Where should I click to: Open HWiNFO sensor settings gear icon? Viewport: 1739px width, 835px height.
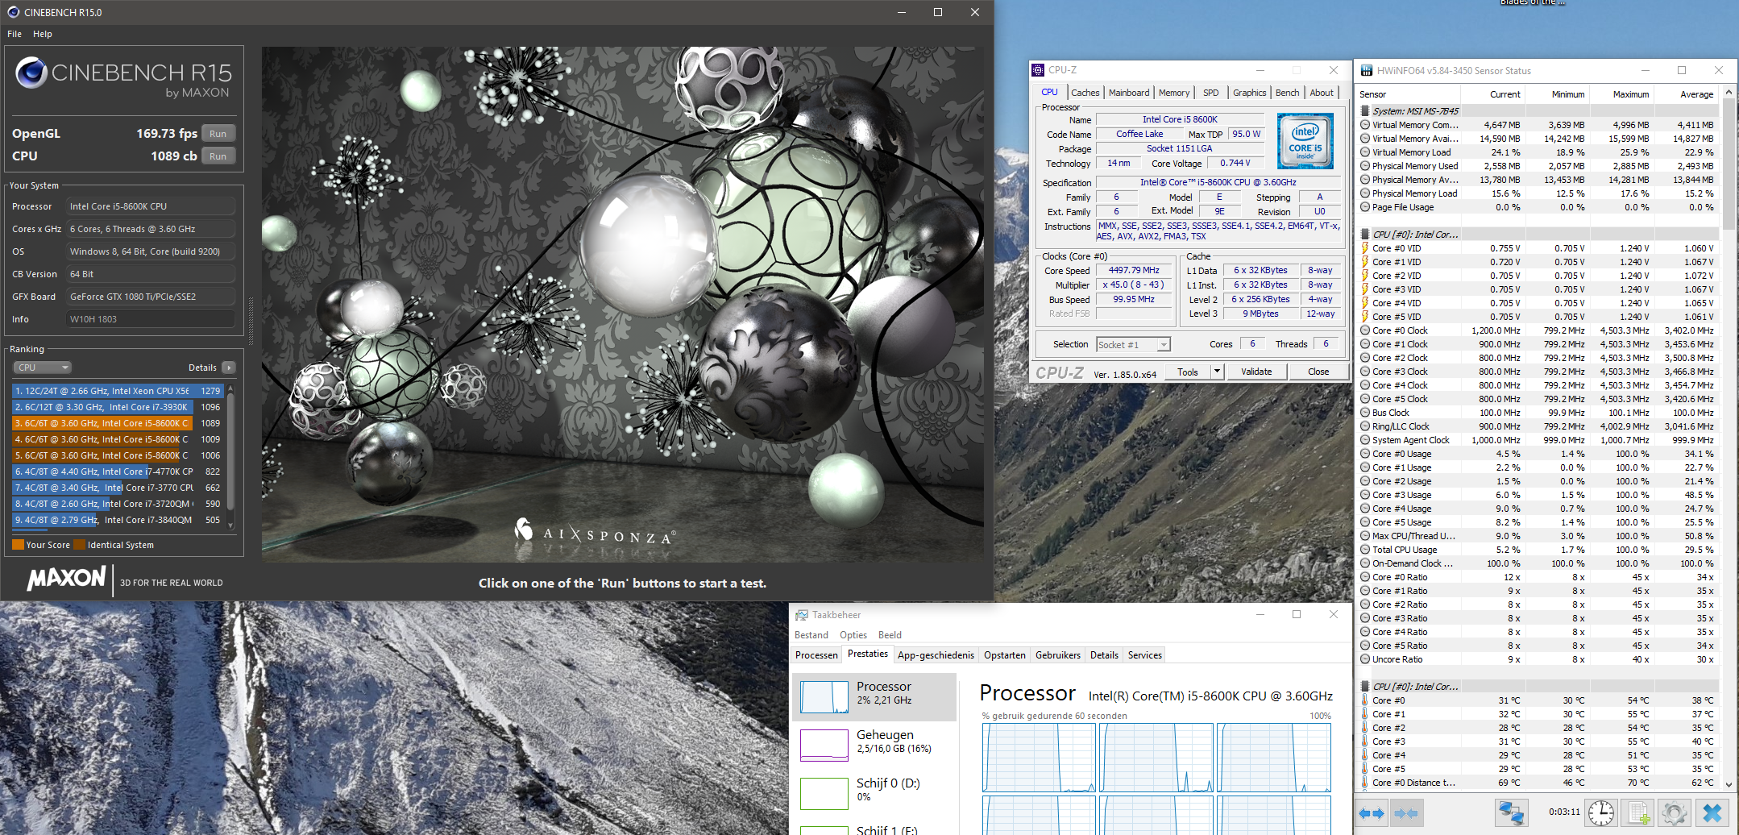point(1675,812)
